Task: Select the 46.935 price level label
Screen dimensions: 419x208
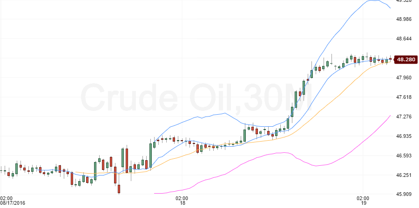Action: tap(404, 136)
